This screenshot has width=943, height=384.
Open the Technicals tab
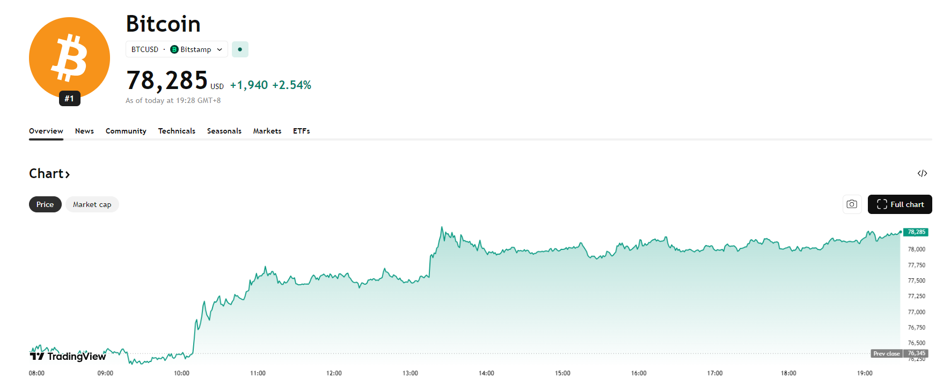coord(177,131)
